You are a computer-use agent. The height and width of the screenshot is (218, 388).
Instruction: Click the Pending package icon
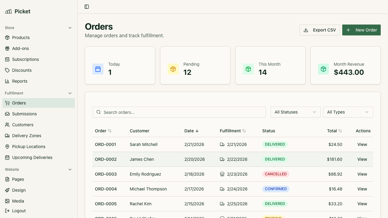coord(173,69)
